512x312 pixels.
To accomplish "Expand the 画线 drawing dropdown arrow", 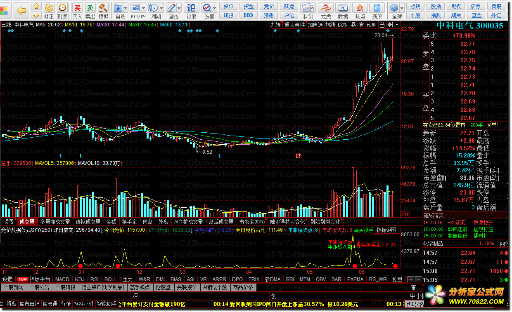I will 180,7.
